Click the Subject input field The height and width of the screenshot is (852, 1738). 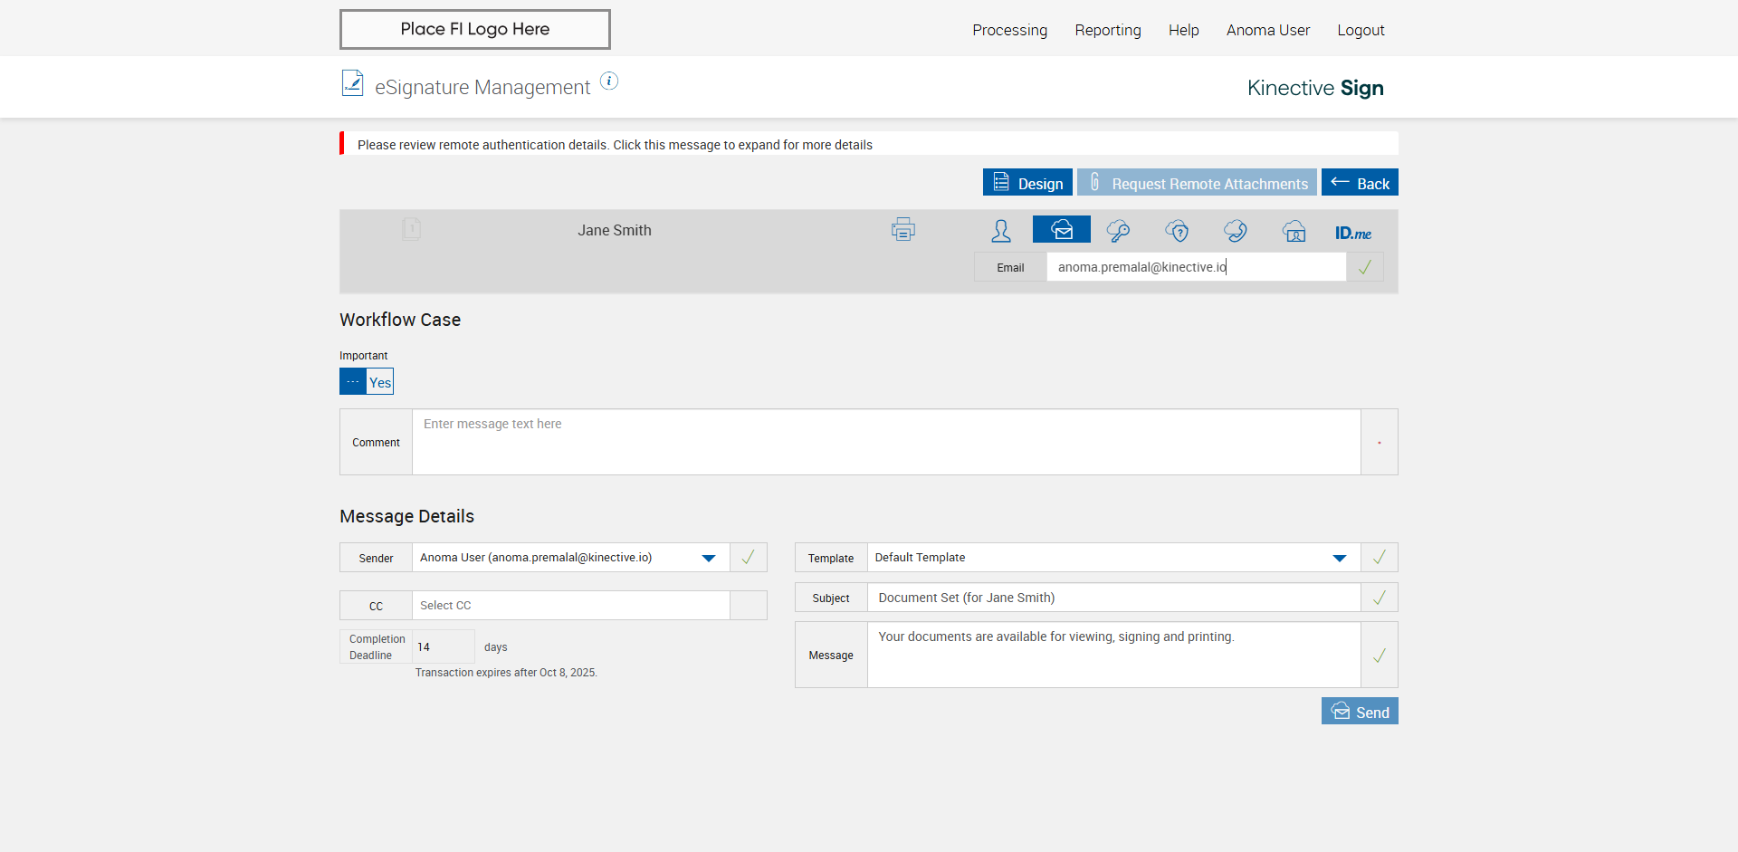[x=1114, y=598]
